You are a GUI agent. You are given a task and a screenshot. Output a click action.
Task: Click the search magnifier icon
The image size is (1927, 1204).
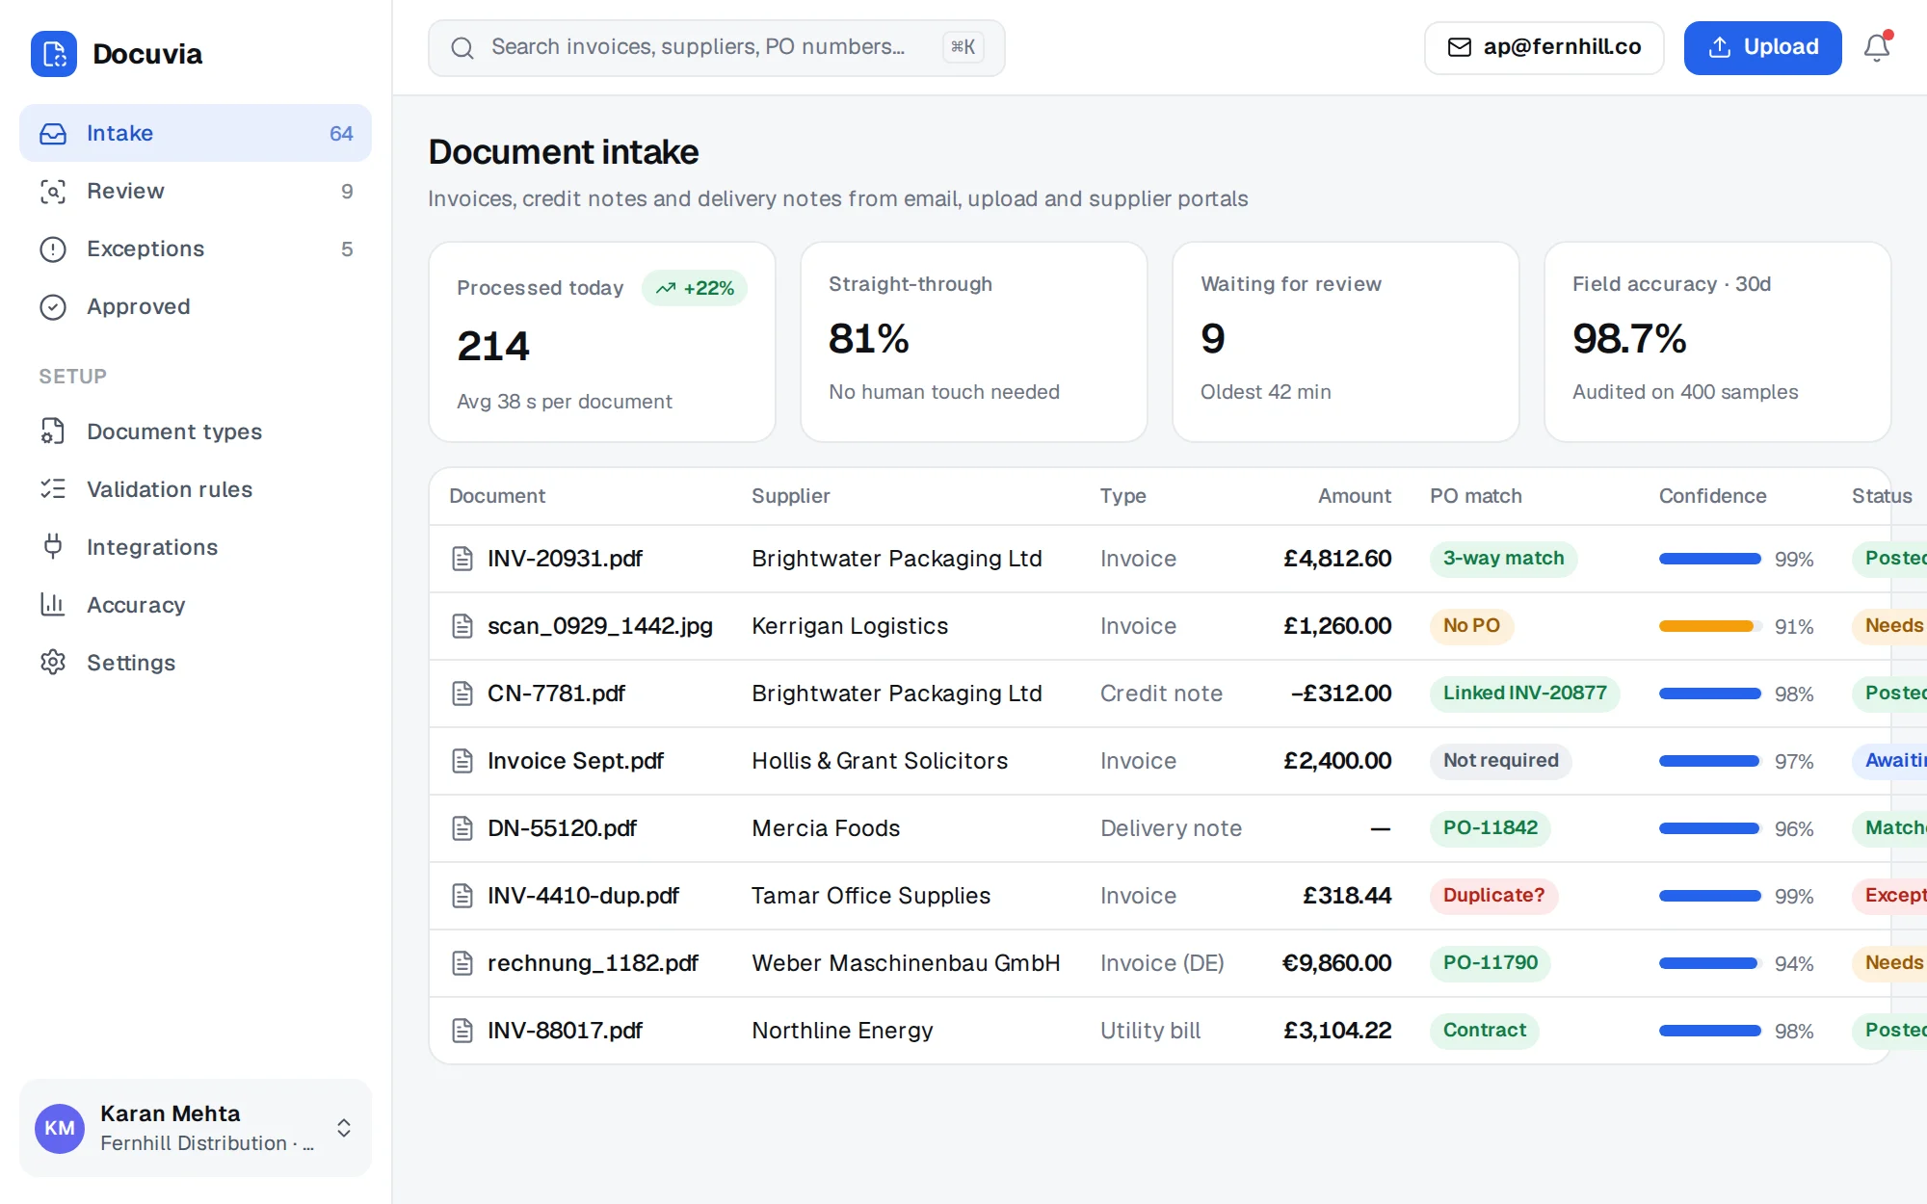(x=462, y=47)
